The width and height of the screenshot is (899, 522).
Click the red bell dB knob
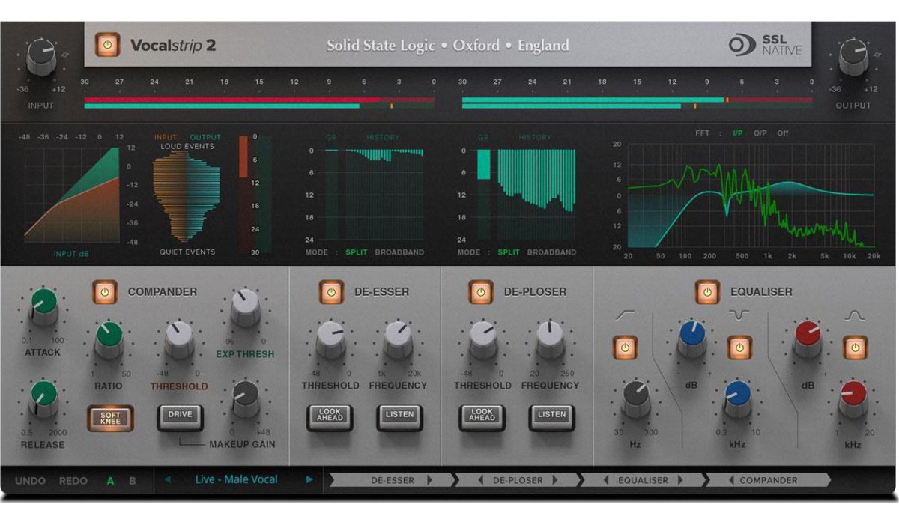[x=808, y=339]
